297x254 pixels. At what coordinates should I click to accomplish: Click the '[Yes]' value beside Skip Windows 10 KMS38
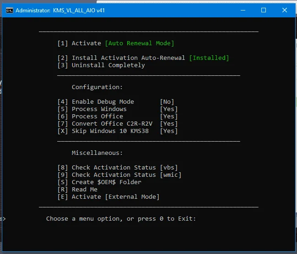[169, 131]
